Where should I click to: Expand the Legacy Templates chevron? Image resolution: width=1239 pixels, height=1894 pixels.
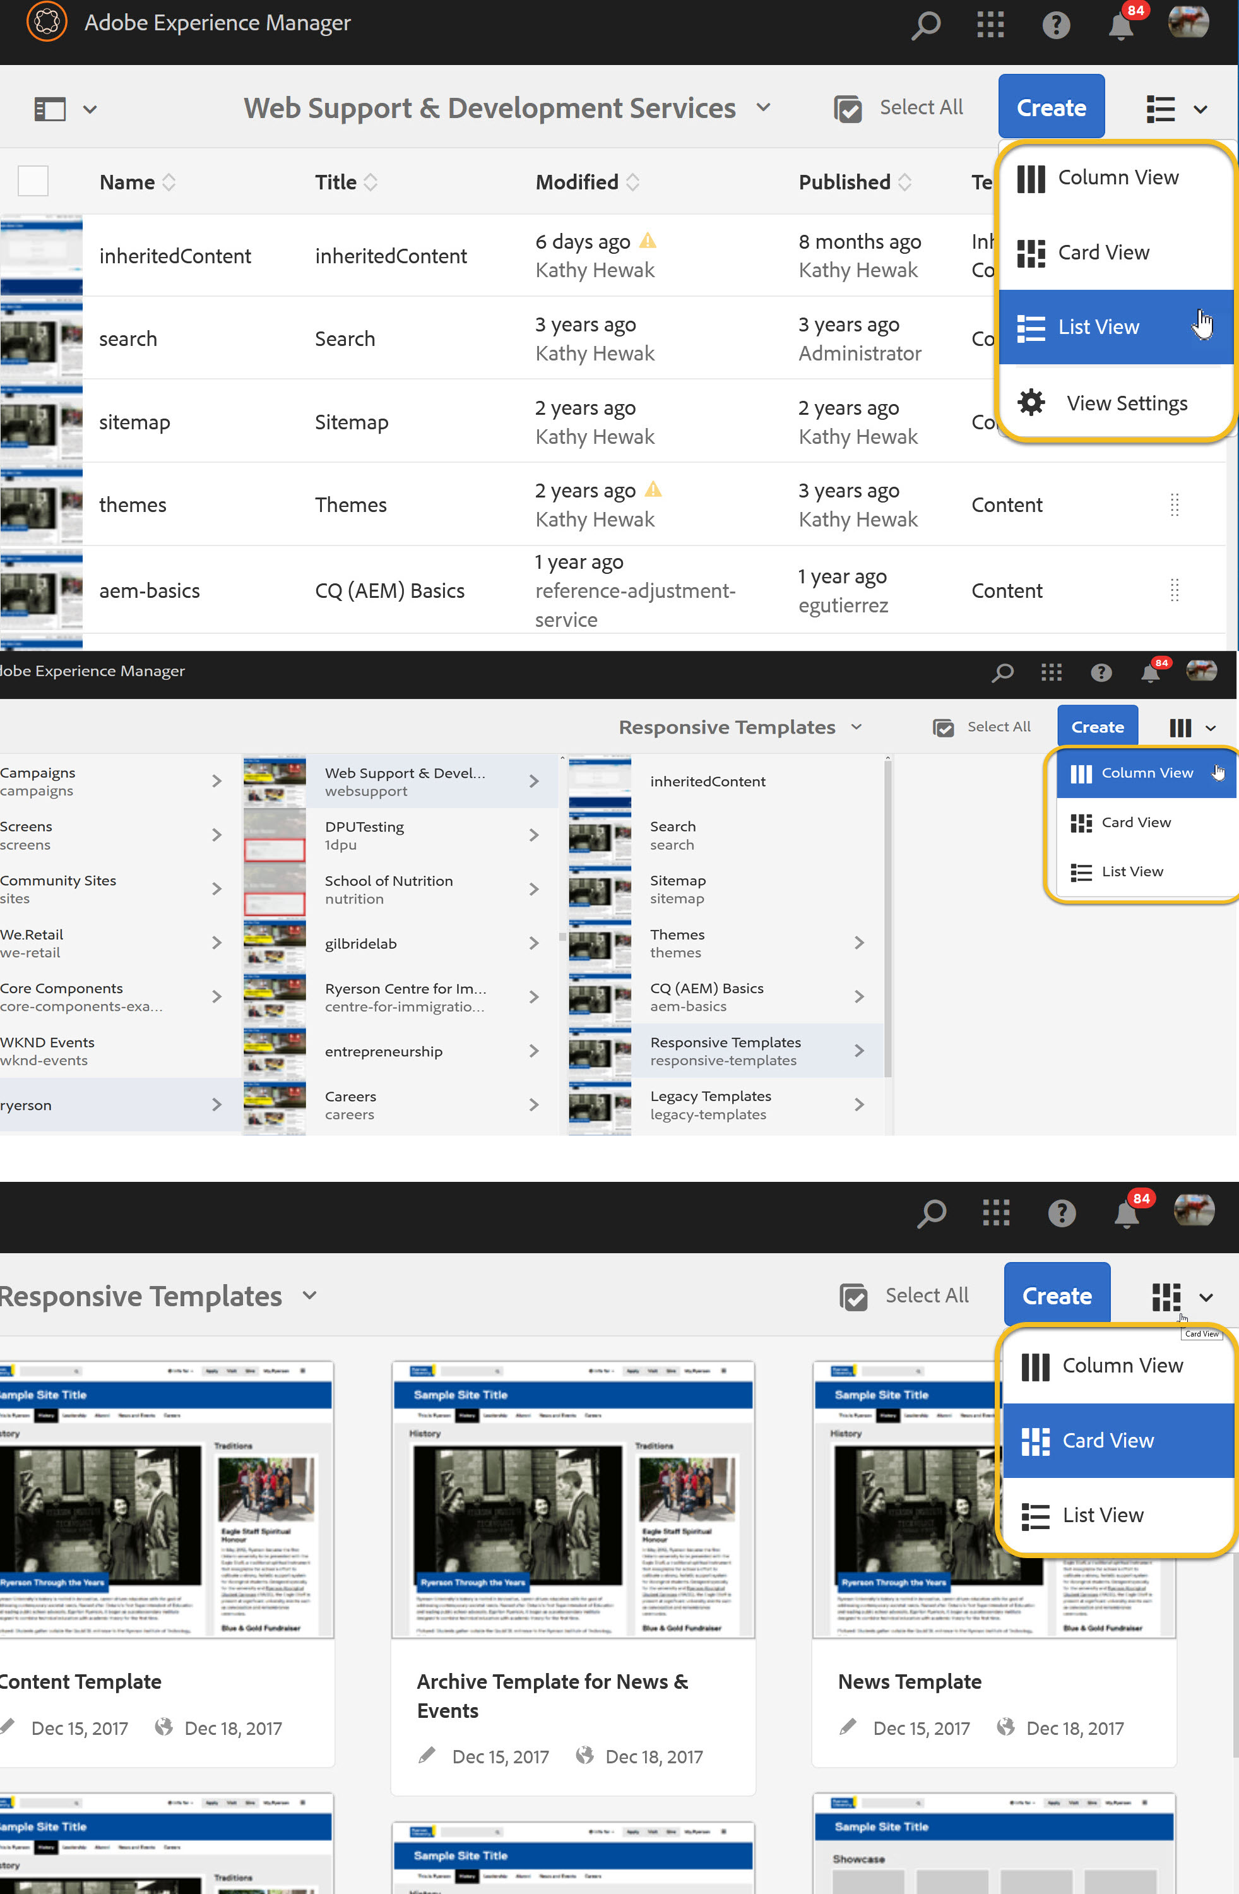click(858, 1105)
